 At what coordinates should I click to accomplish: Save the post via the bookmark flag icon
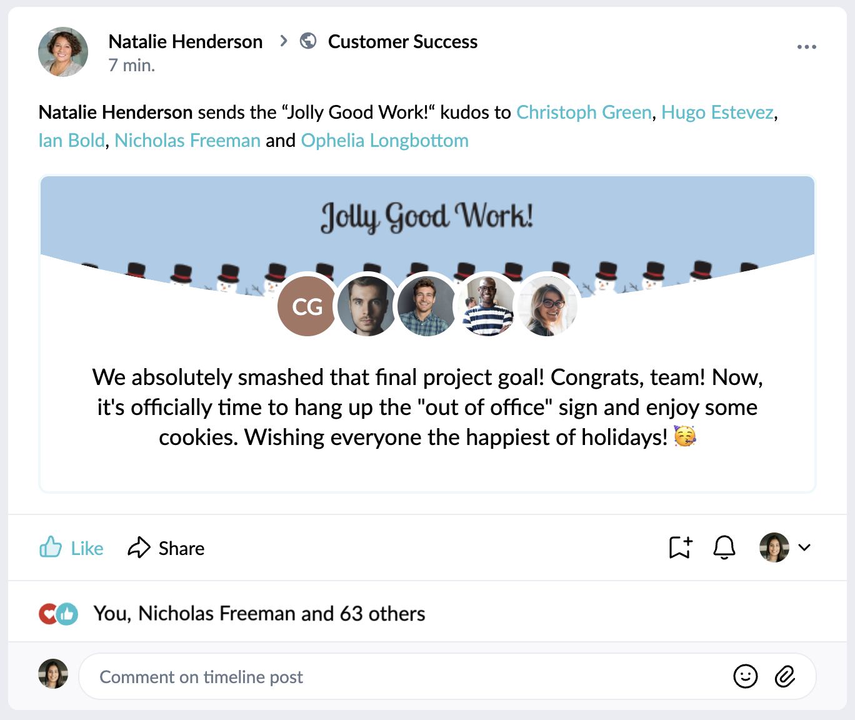point(680,547)
